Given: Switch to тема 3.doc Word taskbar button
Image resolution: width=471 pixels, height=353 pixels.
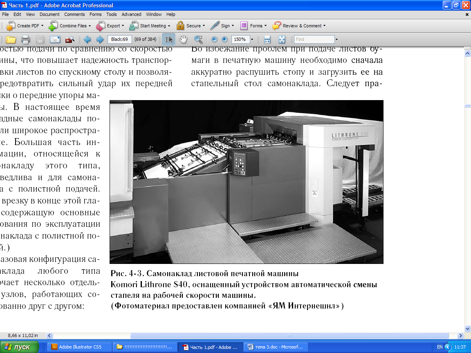Looking at the screenshot, I should point(275,347).
